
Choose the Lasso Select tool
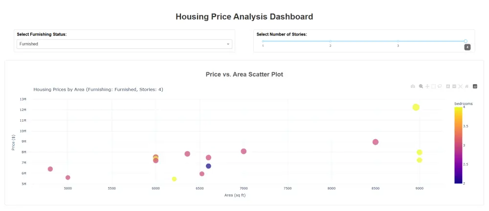point(440,86)
